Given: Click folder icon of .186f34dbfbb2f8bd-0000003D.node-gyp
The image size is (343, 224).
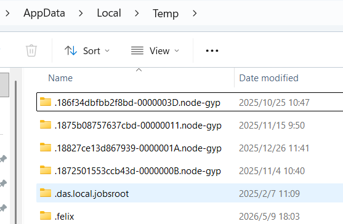Looking at the screenshot, I should point(46,102).
